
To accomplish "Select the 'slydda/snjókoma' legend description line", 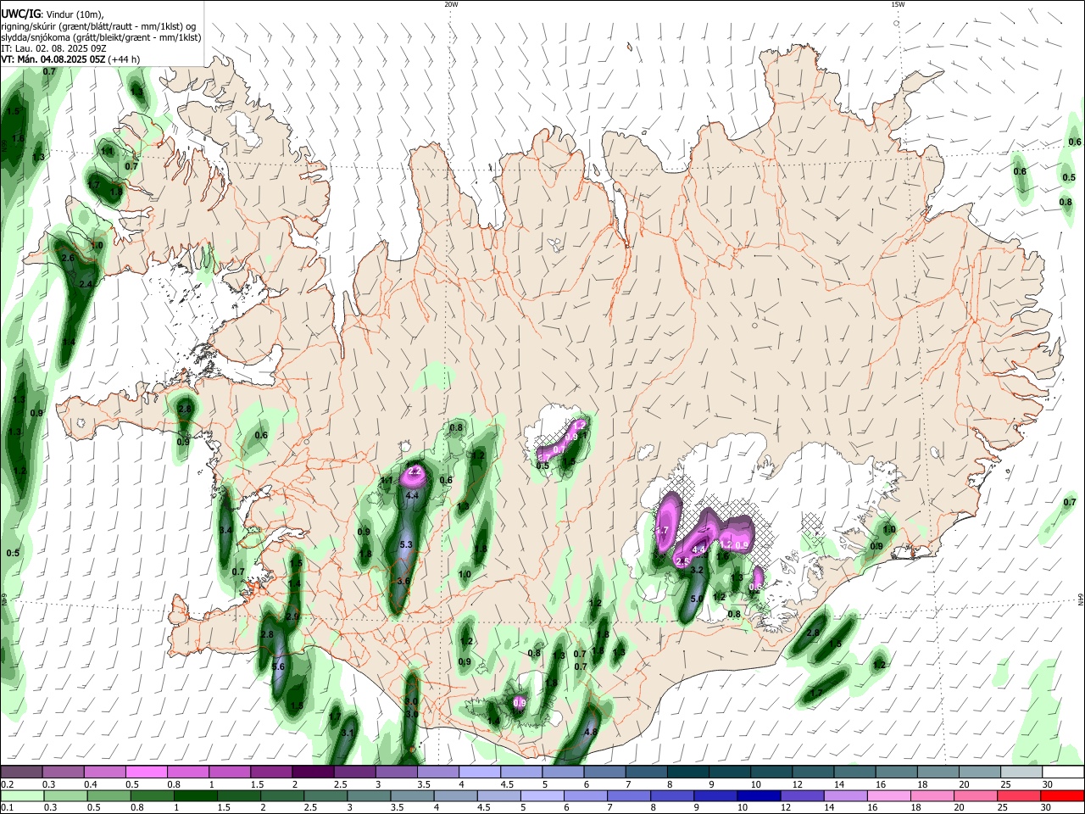I will tap(101, 37).
